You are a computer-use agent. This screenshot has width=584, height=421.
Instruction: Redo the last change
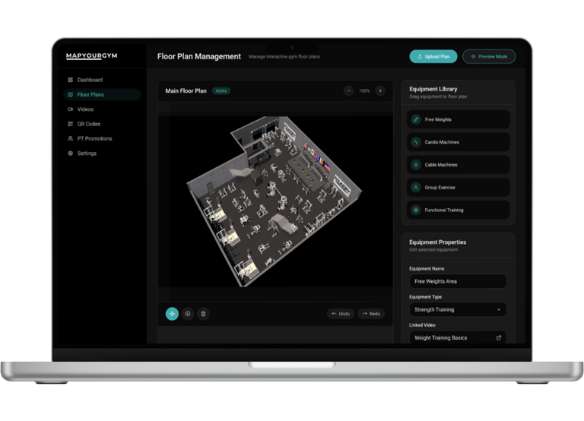coord(371,314)
